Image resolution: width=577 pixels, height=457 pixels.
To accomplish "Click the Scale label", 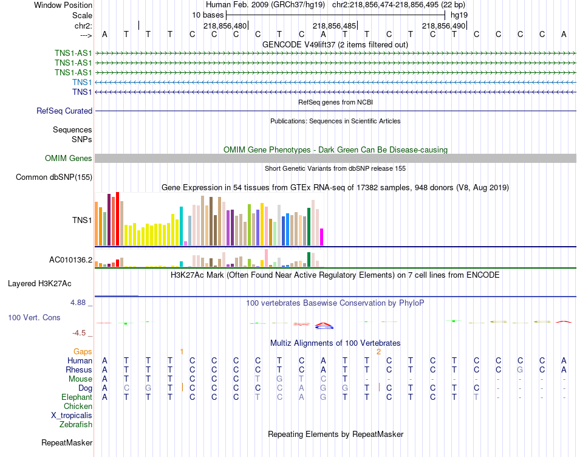I will [x=82, y=15].
